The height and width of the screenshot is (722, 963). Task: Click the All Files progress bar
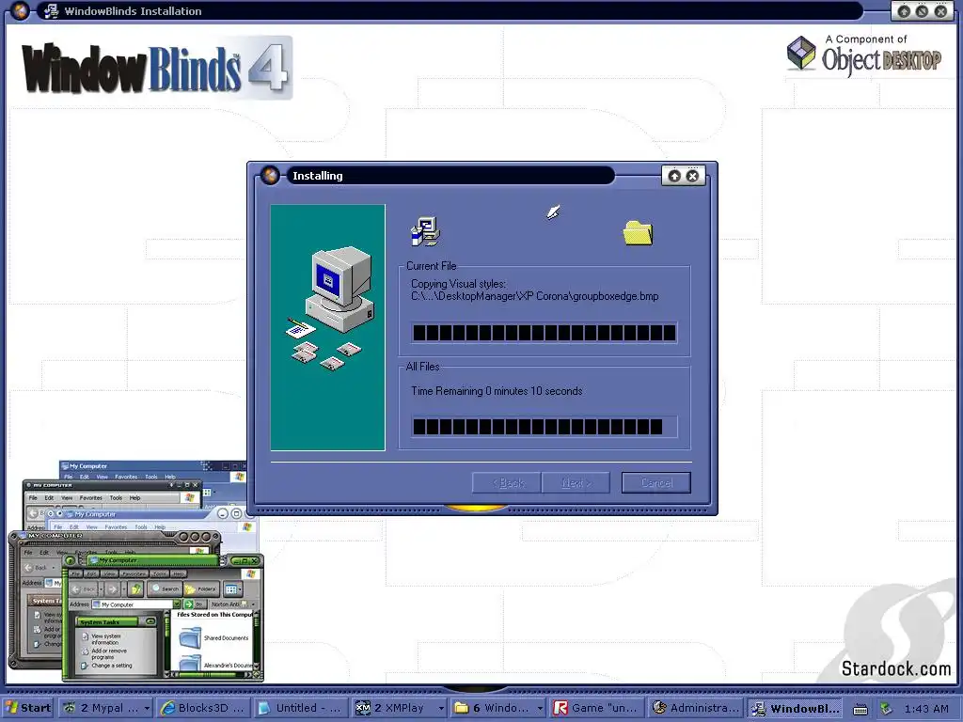545,427
